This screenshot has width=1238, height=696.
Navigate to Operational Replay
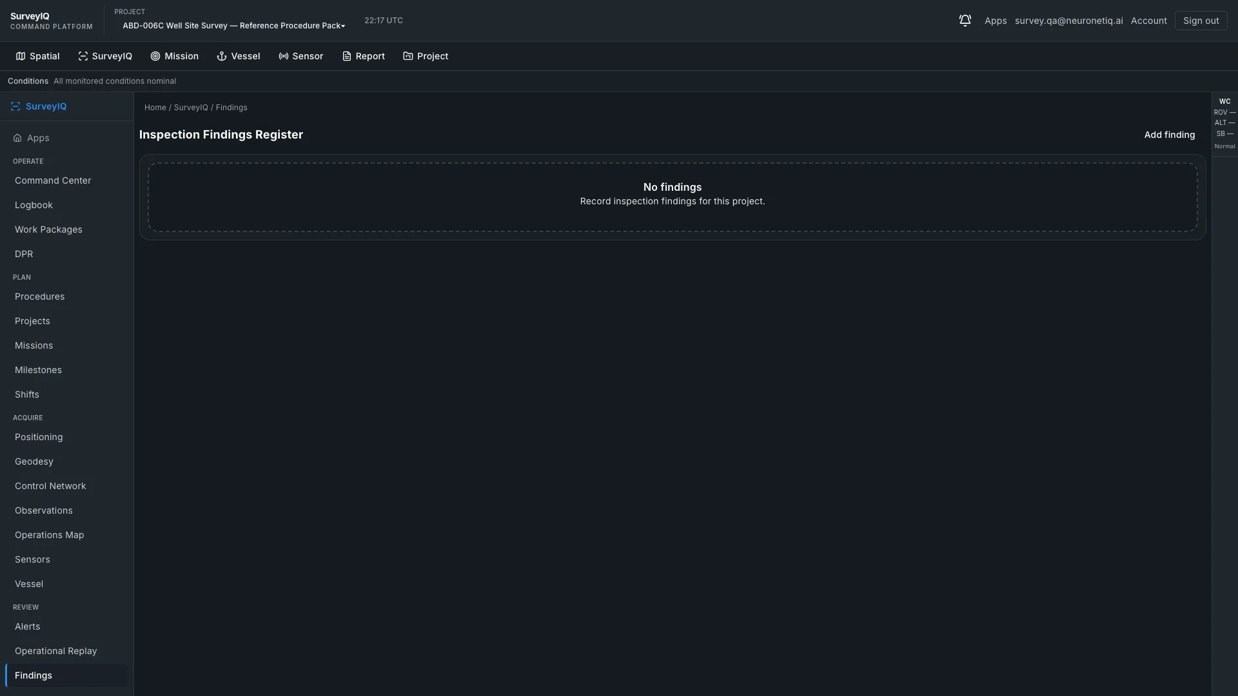tap(66, 651)
